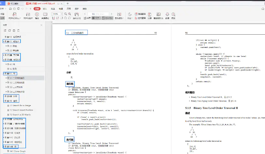Toggle continuous reading mode
This screenshot has height=154, width=265.
107,18
